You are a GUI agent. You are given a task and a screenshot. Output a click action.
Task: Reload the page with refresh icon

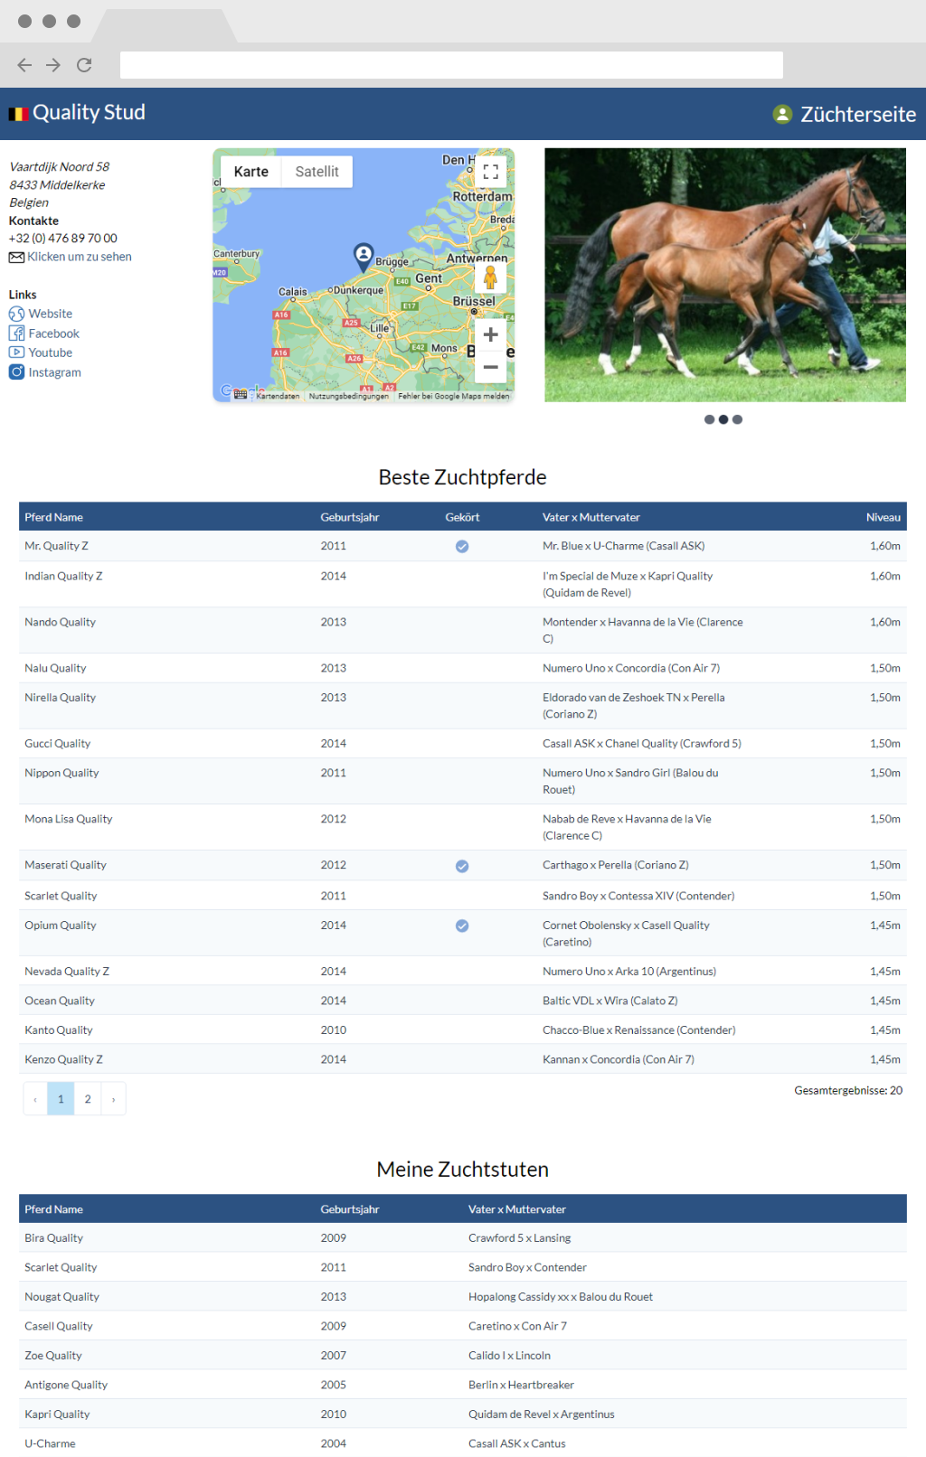point(84,65)
